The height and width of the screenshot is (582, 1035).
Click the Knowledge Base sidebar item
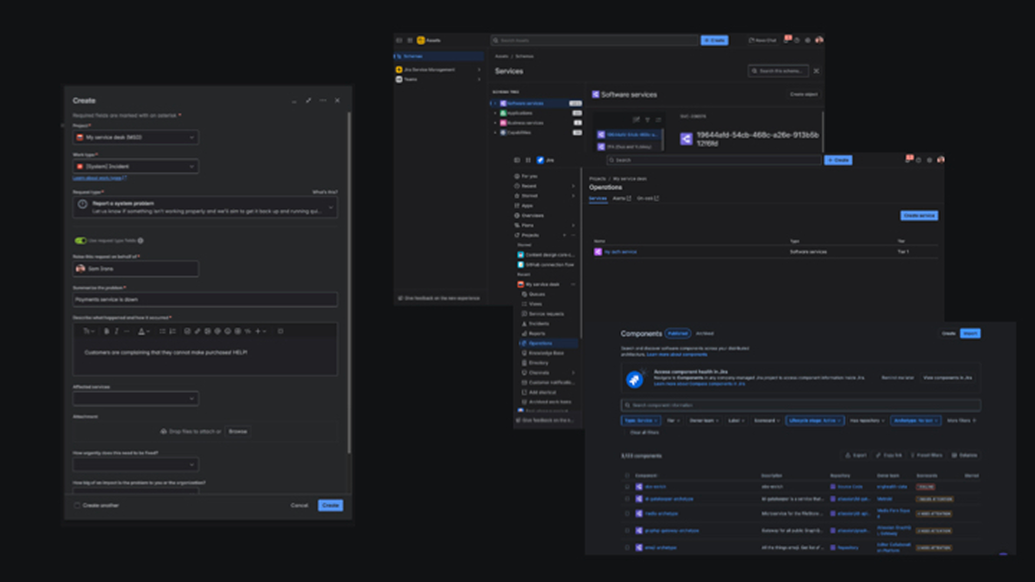pyautogui.click(x=546, y=353)
